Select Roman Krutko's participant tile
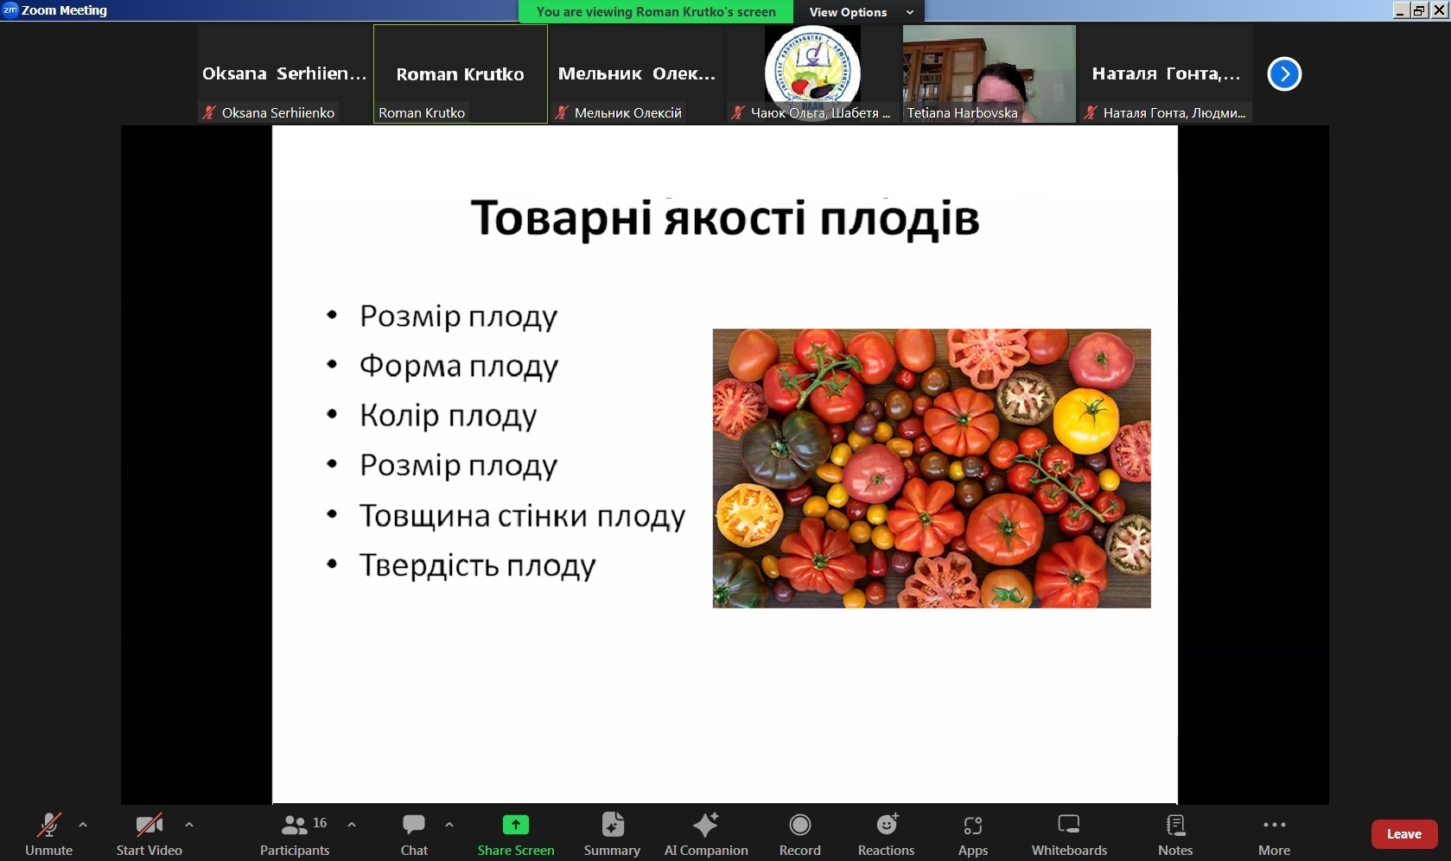 click(461, 73)
